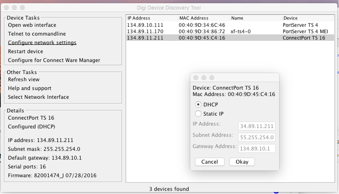
Task: Close the main Digi Device Discovery window
Action: [x=7, y=8]
